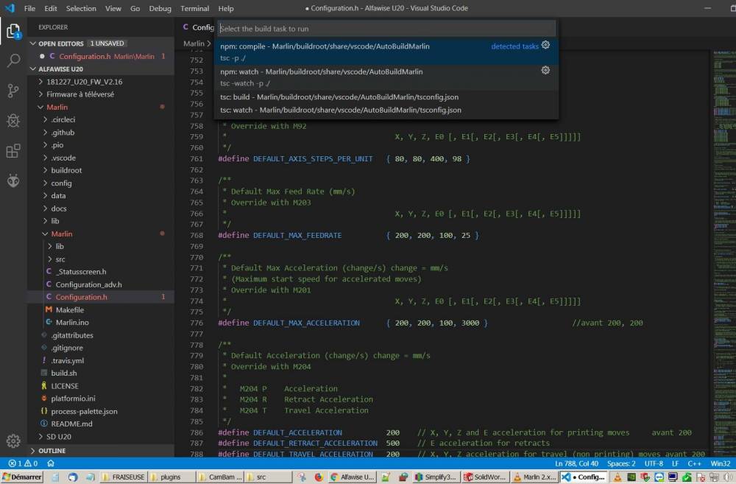Image resolution: width=736 pixels, height=484 pixels.
Task: Click the Démarrer start button
Action: tap(22, 477)
